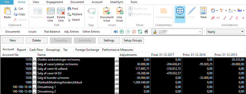The image size is (246, 94).
Task: Open the ellipsis after Salg af varer til EU name
Action: point(117,73)
